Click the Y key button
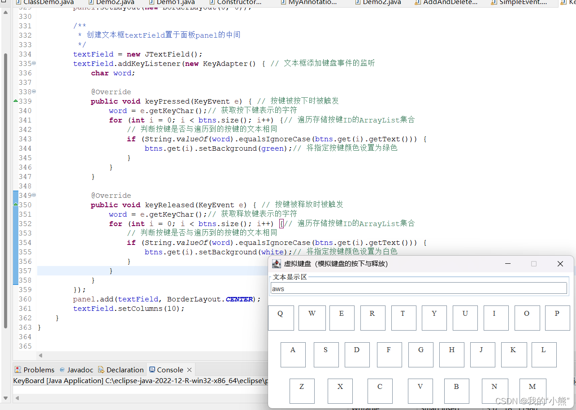The image size is (576, 410). coord(434,318)
